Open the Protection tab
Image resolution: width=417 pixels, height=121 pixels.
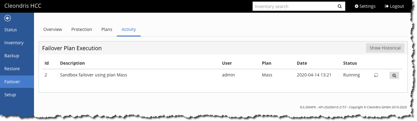pos(82,29)
